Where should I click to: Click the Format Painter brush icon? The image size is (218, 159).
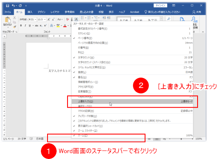(15, 27)
